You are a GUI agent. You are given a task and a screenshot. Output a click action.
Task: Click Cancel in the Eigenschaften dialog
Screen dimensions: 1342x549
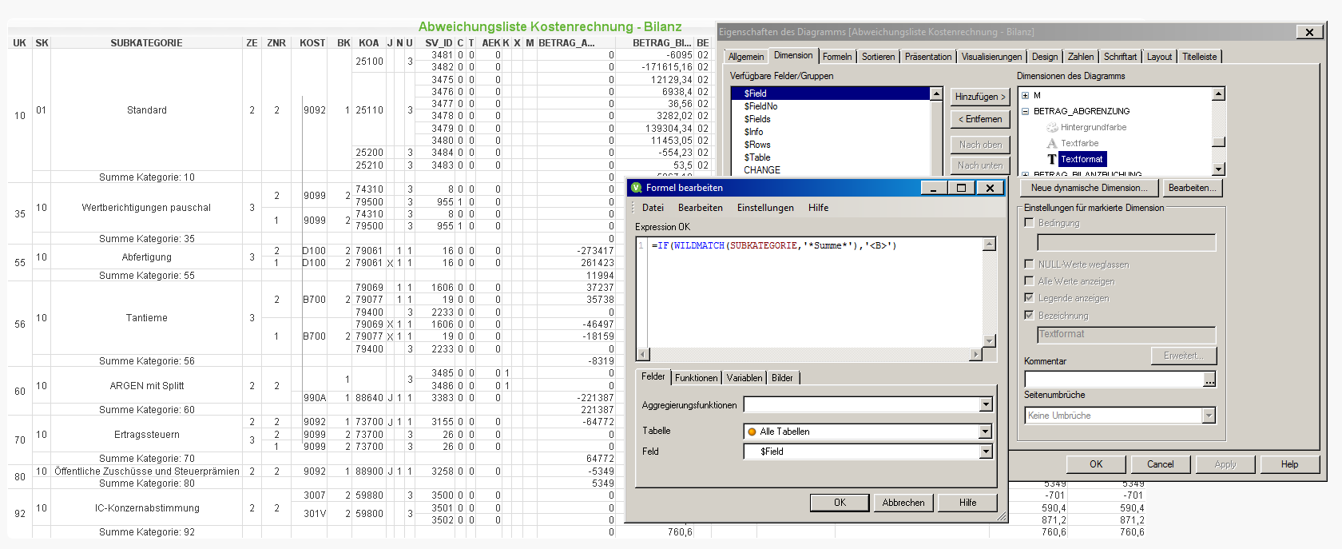coord(1161,464)
